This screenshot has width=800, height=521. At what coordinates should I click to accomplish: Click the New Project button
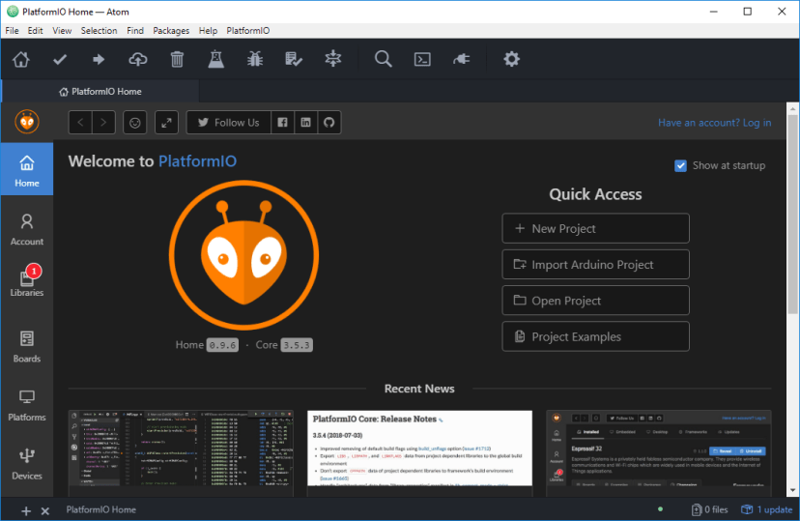point(595,229)
